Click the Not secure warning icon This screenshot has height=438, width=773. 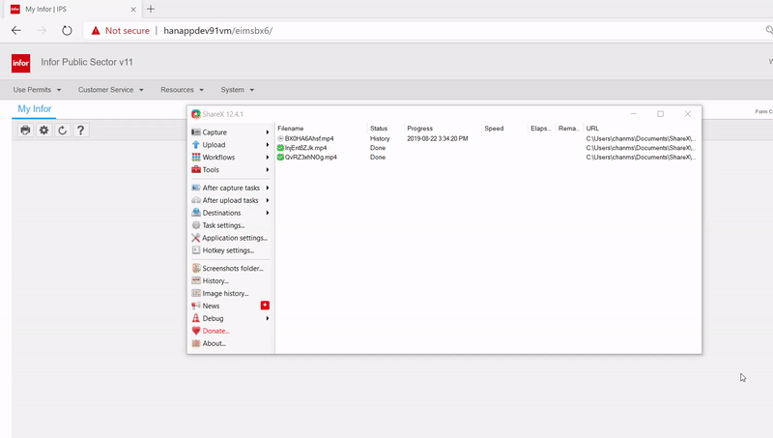click(x=96, y=31)
